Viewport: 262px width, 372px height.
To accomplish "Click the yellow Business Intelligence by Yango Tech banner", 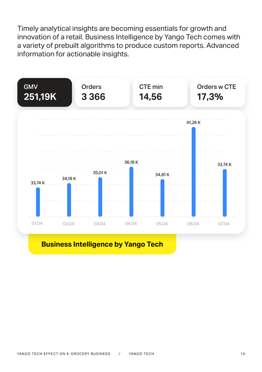I will click(x=102, y=244).
